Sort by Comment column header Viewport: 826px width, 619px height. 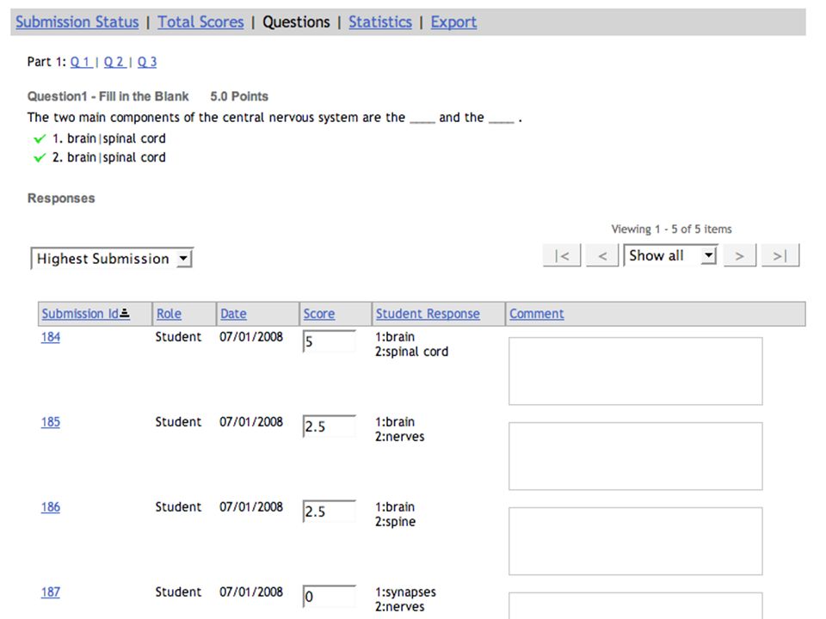click(x=536, y=314)
